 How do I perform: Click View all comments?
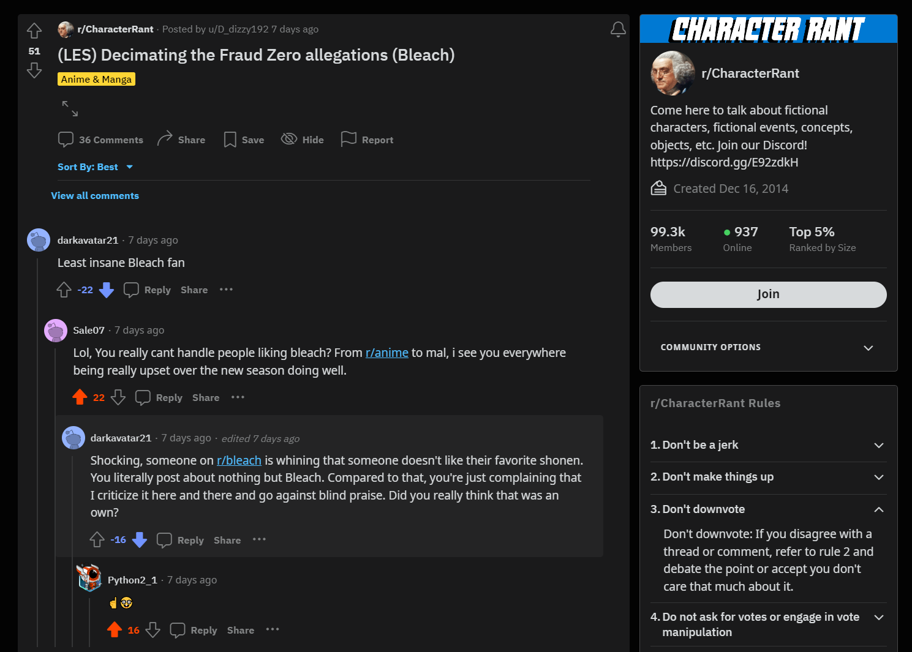[95, 196]
